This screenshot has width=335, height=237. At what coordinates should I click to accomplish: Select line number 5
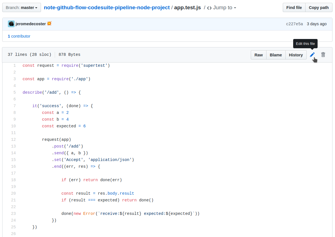[x=15, y=92]
